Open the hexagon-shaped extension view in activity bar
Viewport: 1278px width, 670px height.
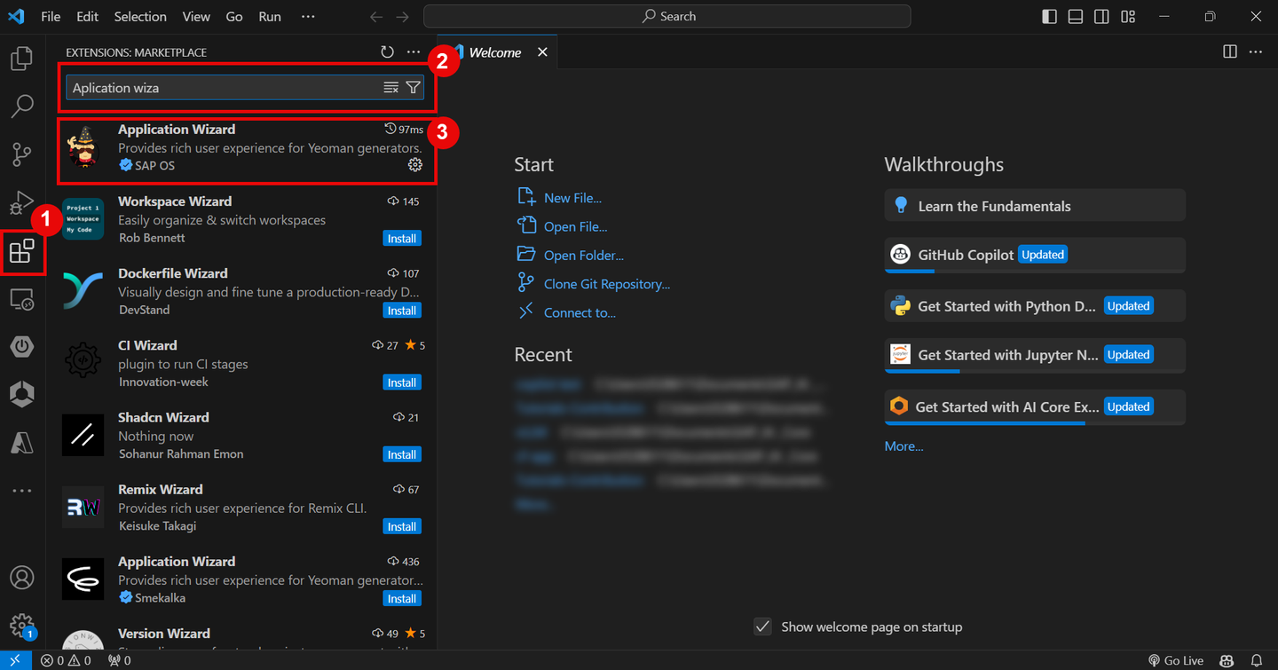click(x=22, y=394)
